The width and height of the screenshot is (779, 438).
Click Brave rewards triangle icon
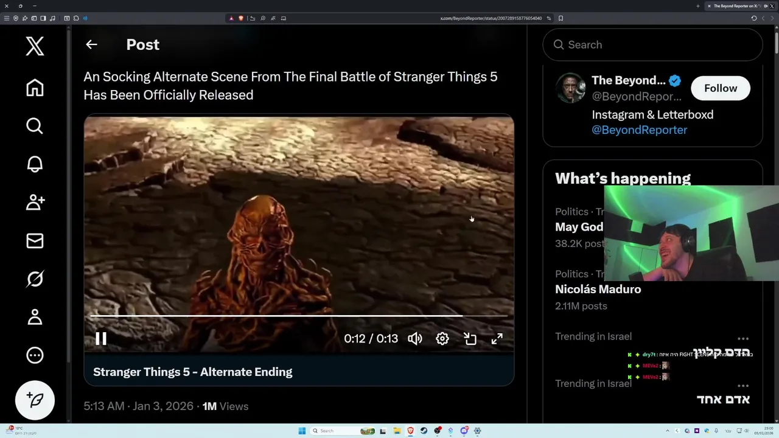click(x=231, y=18)
